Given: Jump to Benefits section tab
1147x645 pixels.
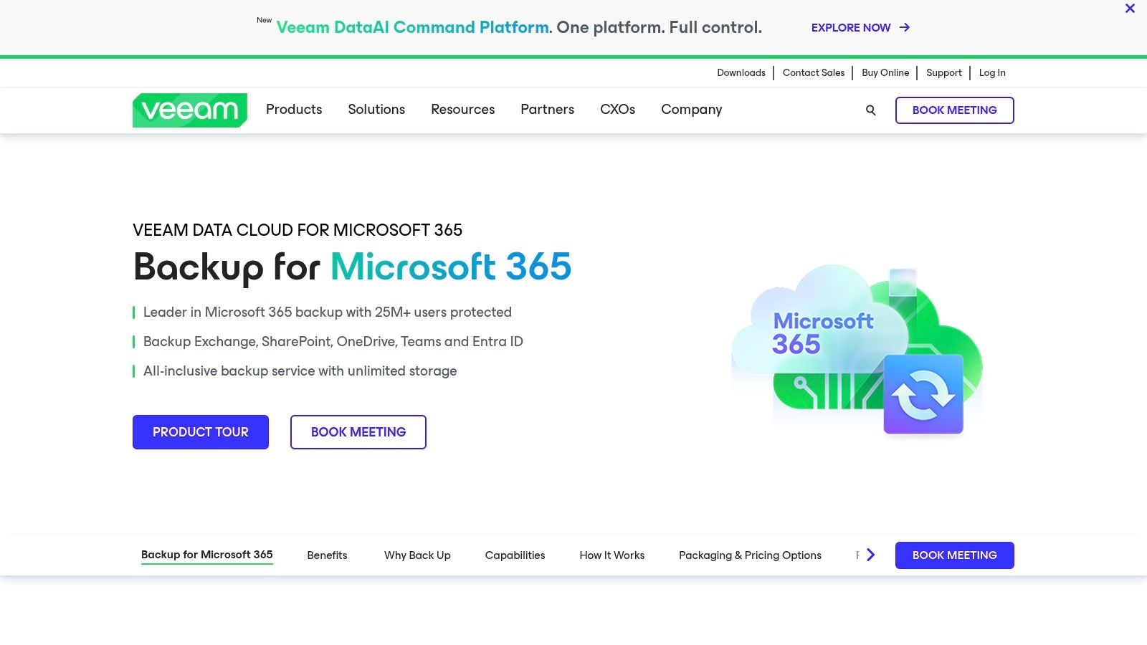Looking at the screenshot, I should click(x=327, y=555).
